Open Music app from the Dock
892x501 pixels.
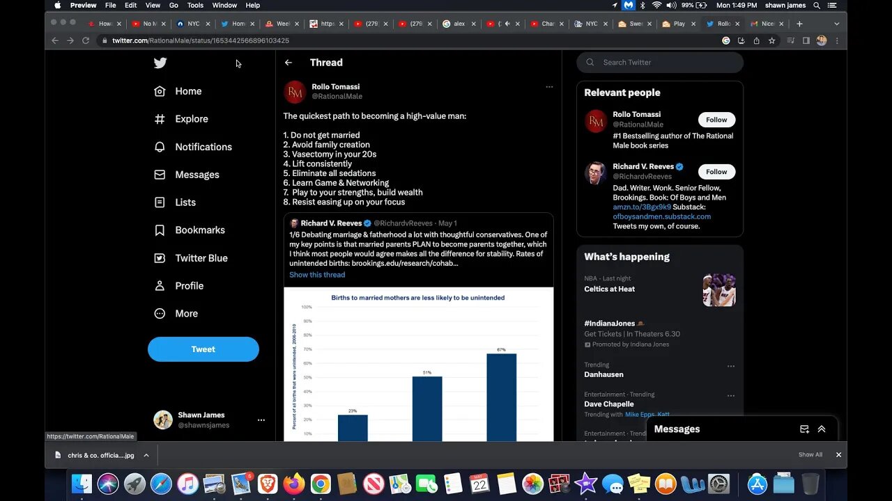(187, 484)
